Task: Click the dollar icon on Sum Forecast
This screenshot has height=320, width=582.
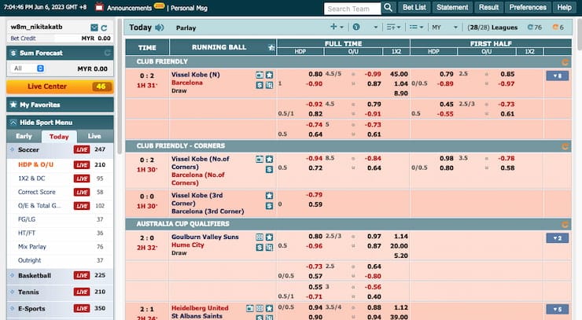Action: [13, 53]
